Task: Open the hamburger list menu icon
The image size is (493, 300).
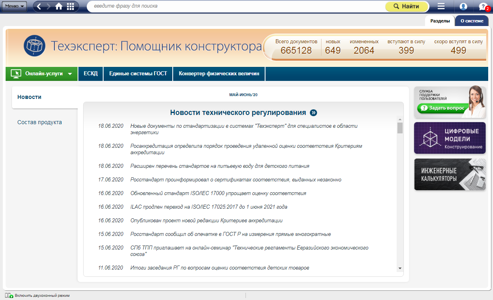Action: 441,6
